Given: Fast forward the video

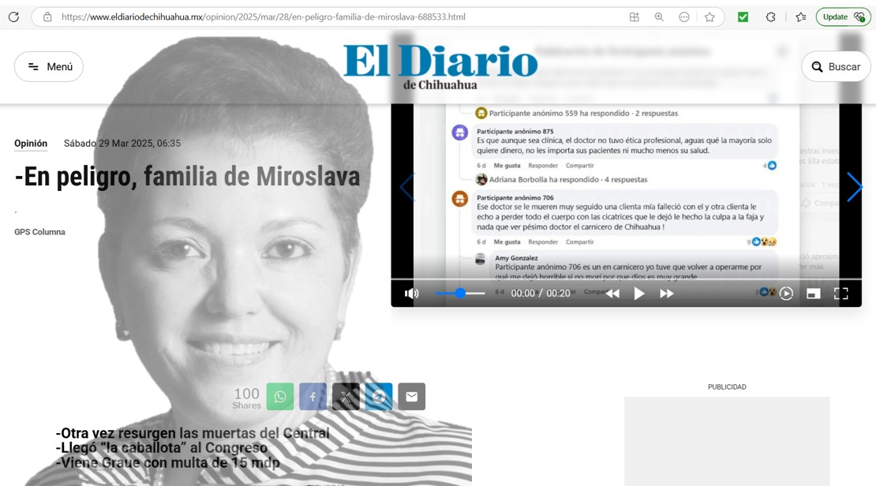Looking at the screenshot, I should click(667, 293).
